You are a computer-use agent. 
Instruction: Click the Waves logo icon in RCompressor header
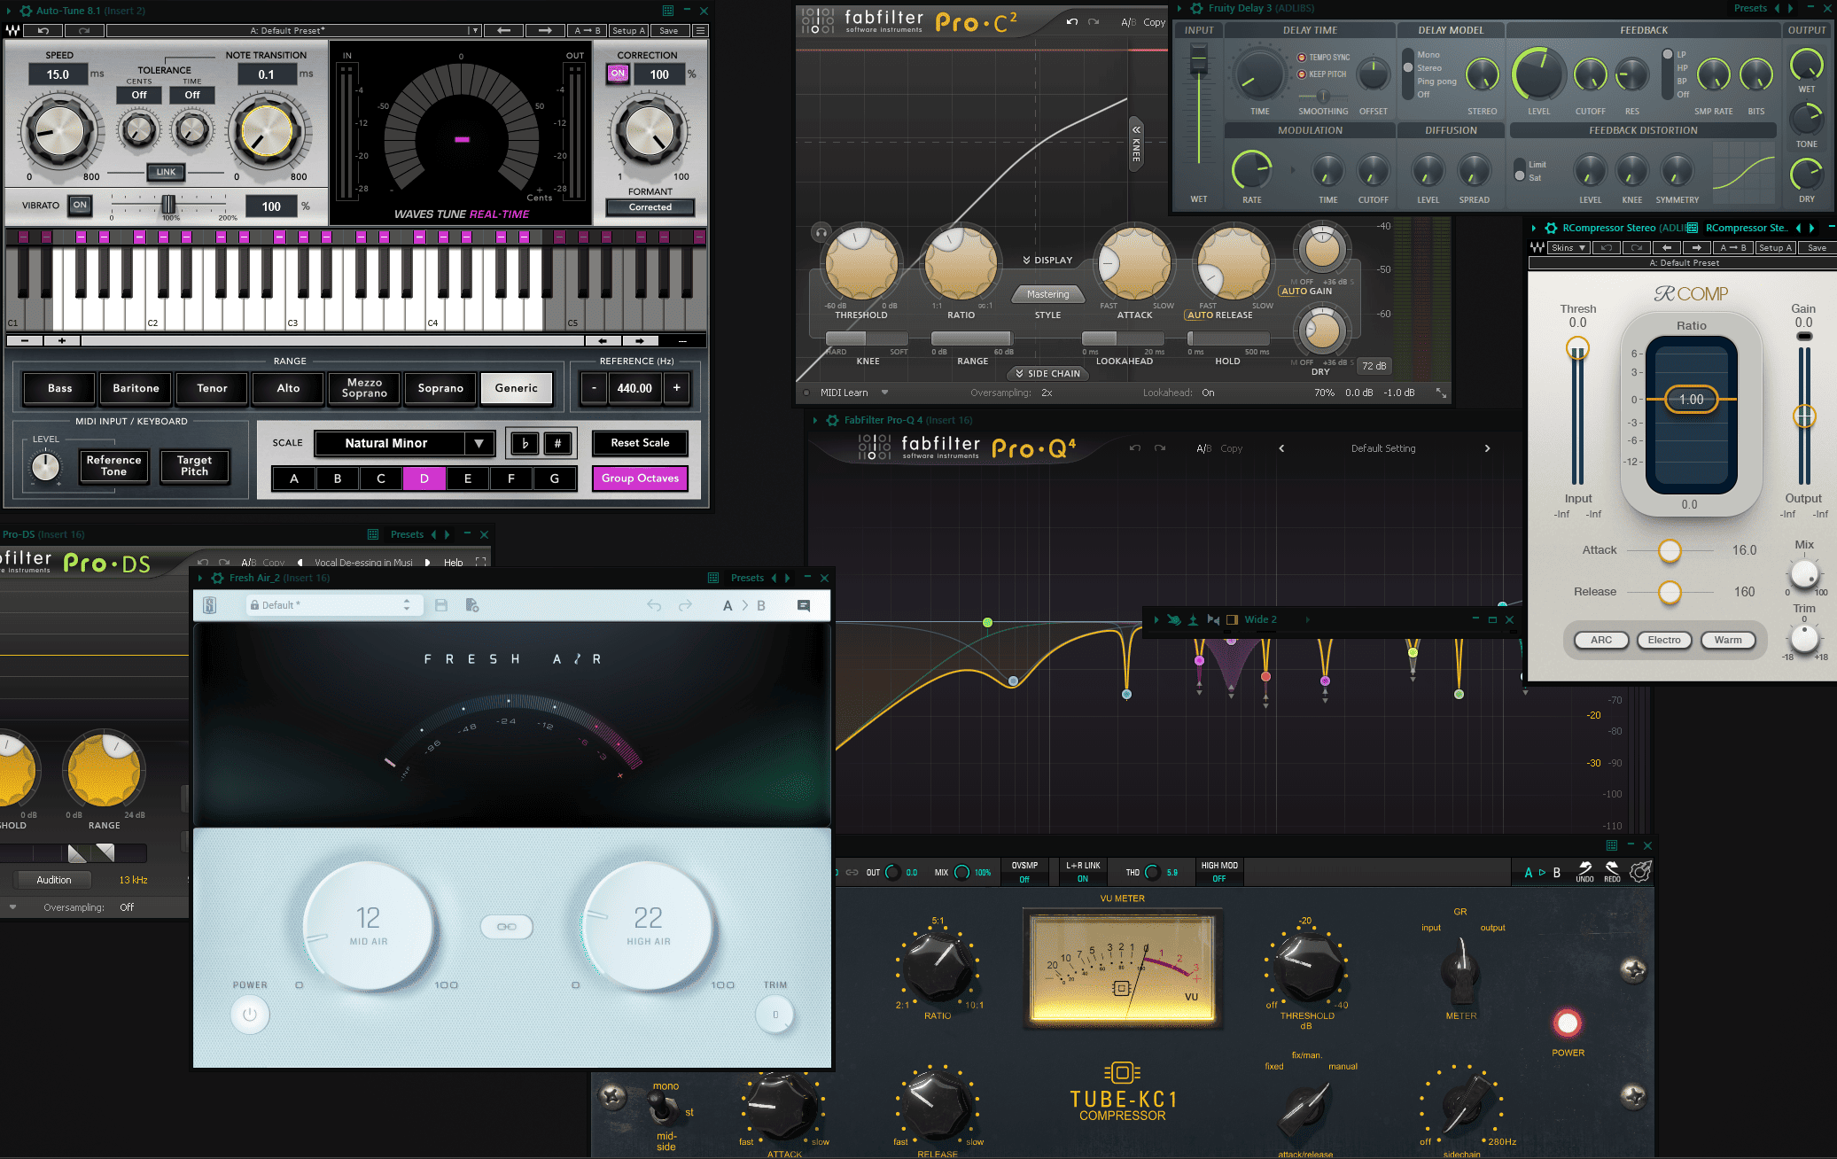coord(1537,247)
